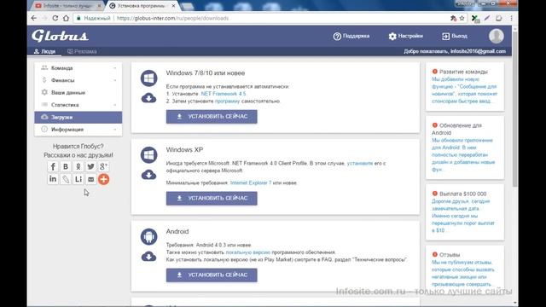Click Windows logo icon for Windows XP
Viewport: 546px width, 307px height.
coord(148,155)
